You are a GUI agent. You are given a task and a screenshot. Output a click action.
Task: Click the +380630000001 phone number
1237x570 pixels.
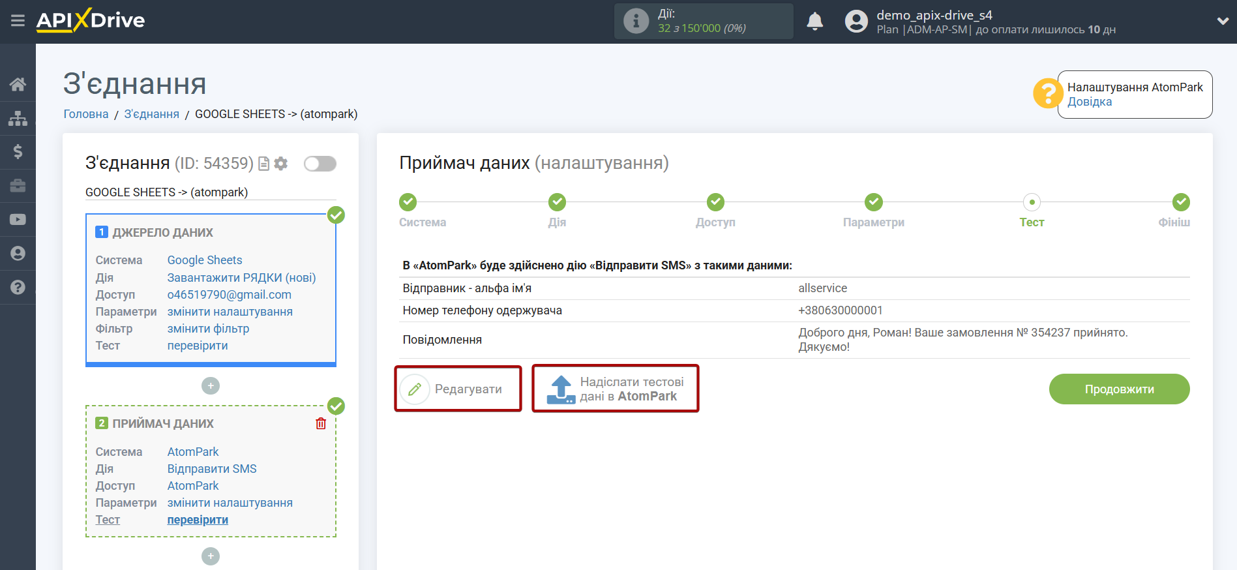841,310
